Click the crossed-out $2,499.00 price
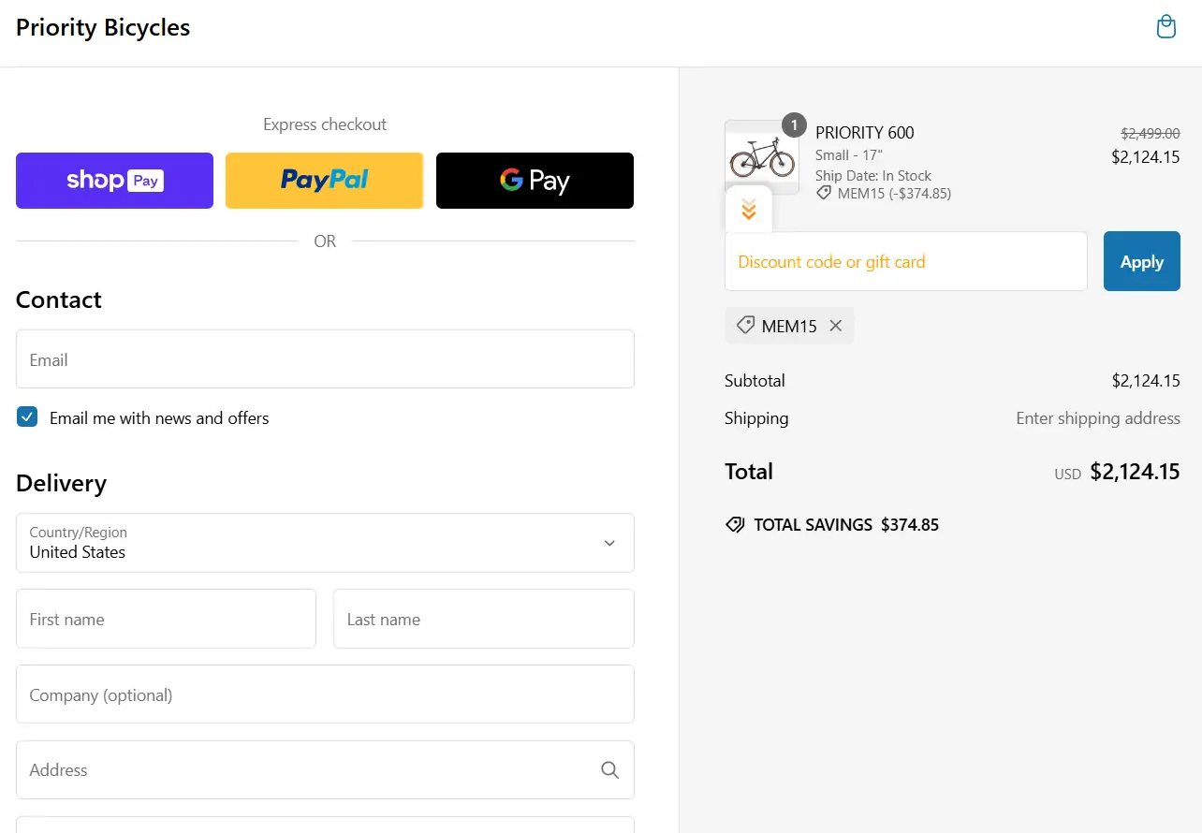The image size is (1202, 833). (1150, 133)
